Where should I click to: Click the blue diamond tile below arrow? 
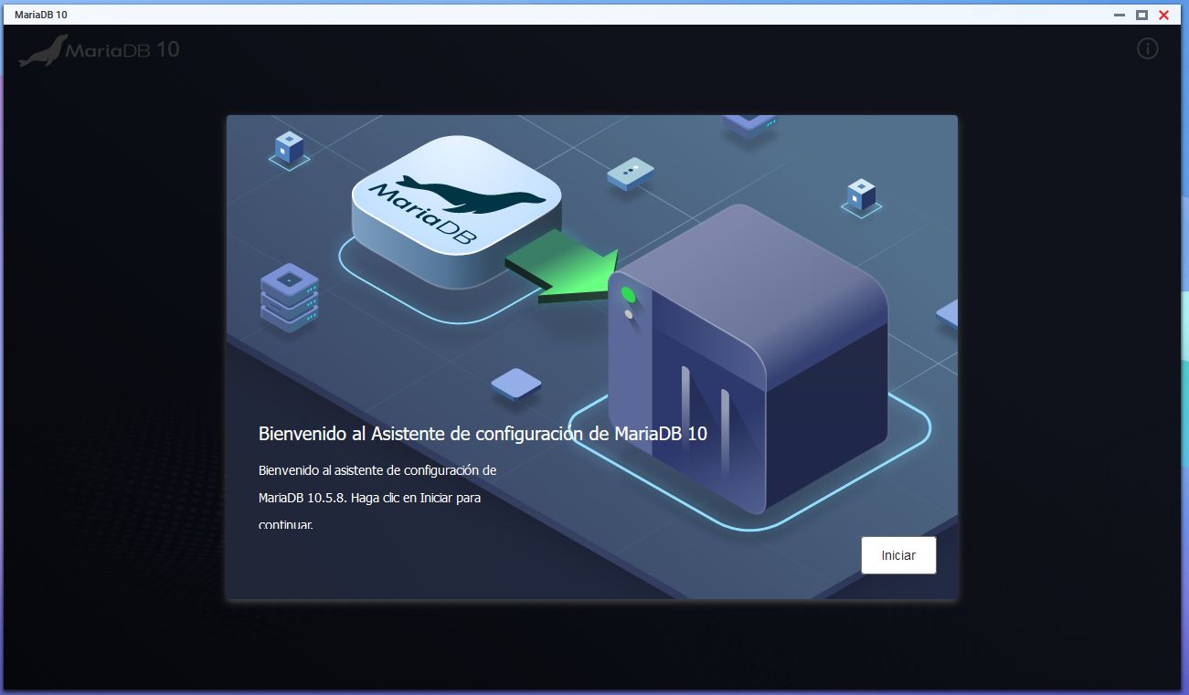click(x=516, y=383)
